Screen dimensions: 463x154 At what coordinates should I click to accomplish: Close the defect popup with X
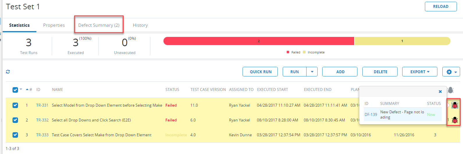tap(440, 92)
